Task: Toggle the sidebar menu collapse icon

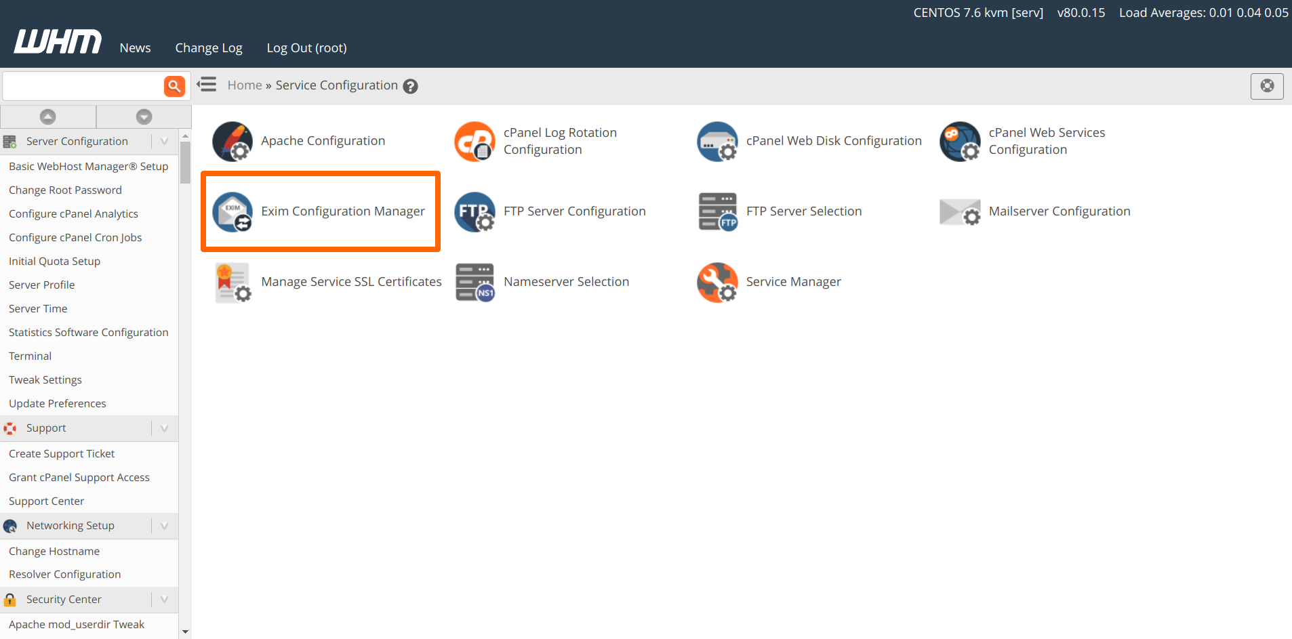Action: (207, 85)
